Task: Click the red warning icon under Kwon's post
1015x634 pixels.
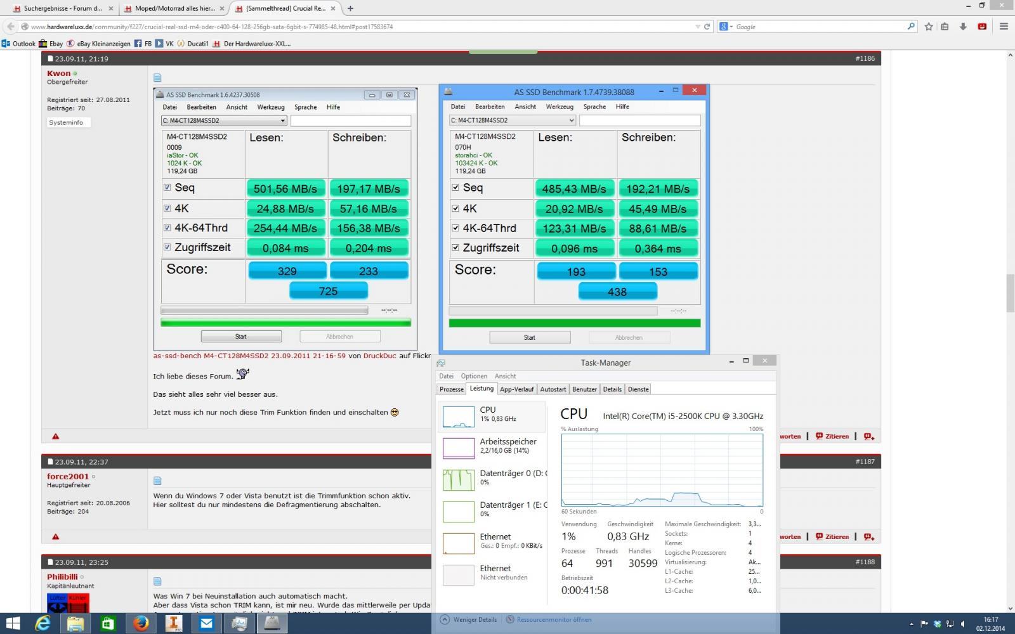Action: point(56,436)
